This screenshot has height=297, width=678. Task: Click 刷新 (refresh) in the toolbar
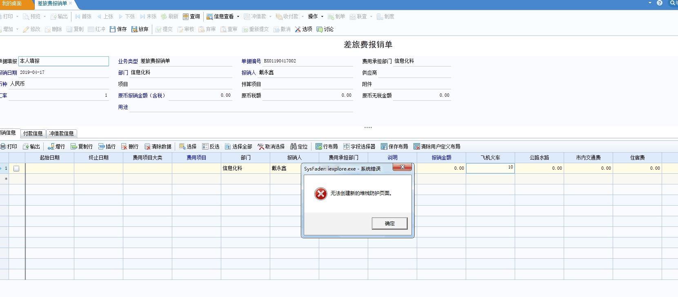[x=170, y=17]
